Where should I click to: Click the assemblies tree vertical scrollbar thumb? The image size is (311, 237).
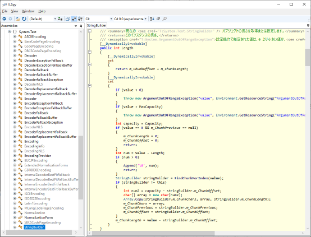point(80,168)
